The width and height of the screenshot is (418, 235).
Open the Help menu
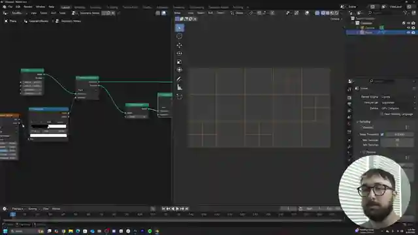[52, 7]
